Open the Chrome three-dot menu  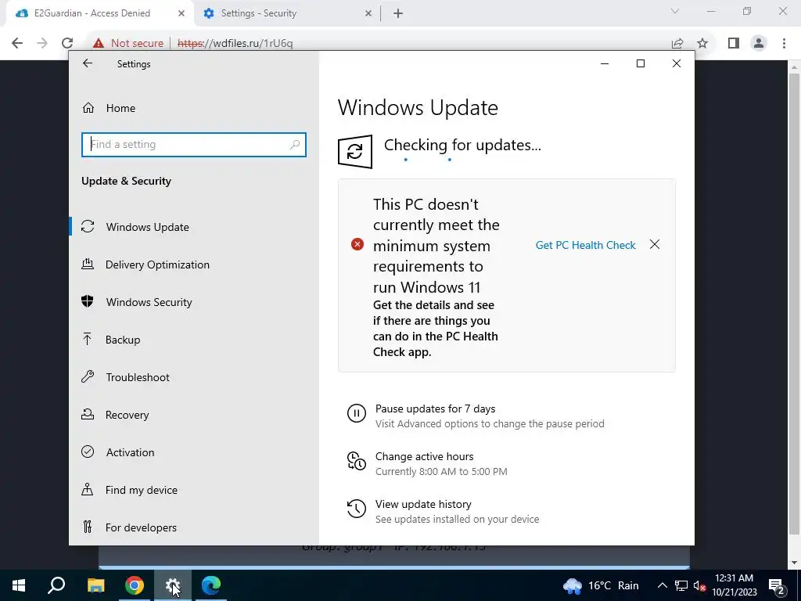pyautogui.click(x=784, y=43)
